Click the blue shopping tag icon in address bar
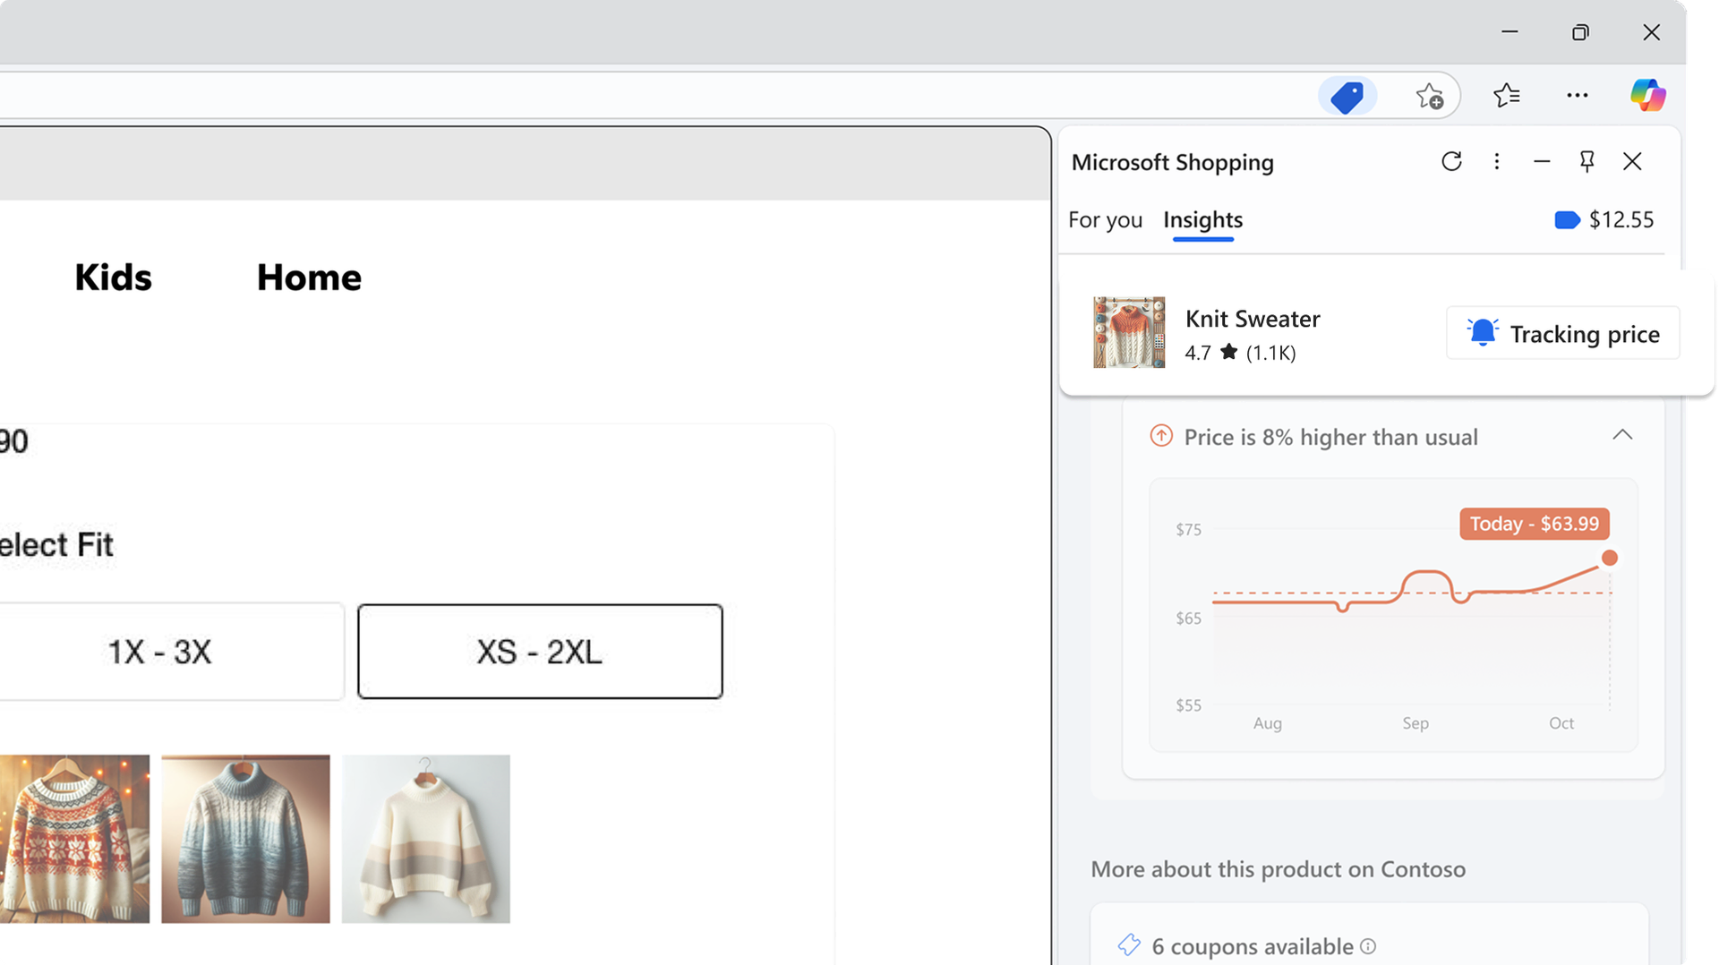The image size is (1719, 965). click(x=1347, y=96)
